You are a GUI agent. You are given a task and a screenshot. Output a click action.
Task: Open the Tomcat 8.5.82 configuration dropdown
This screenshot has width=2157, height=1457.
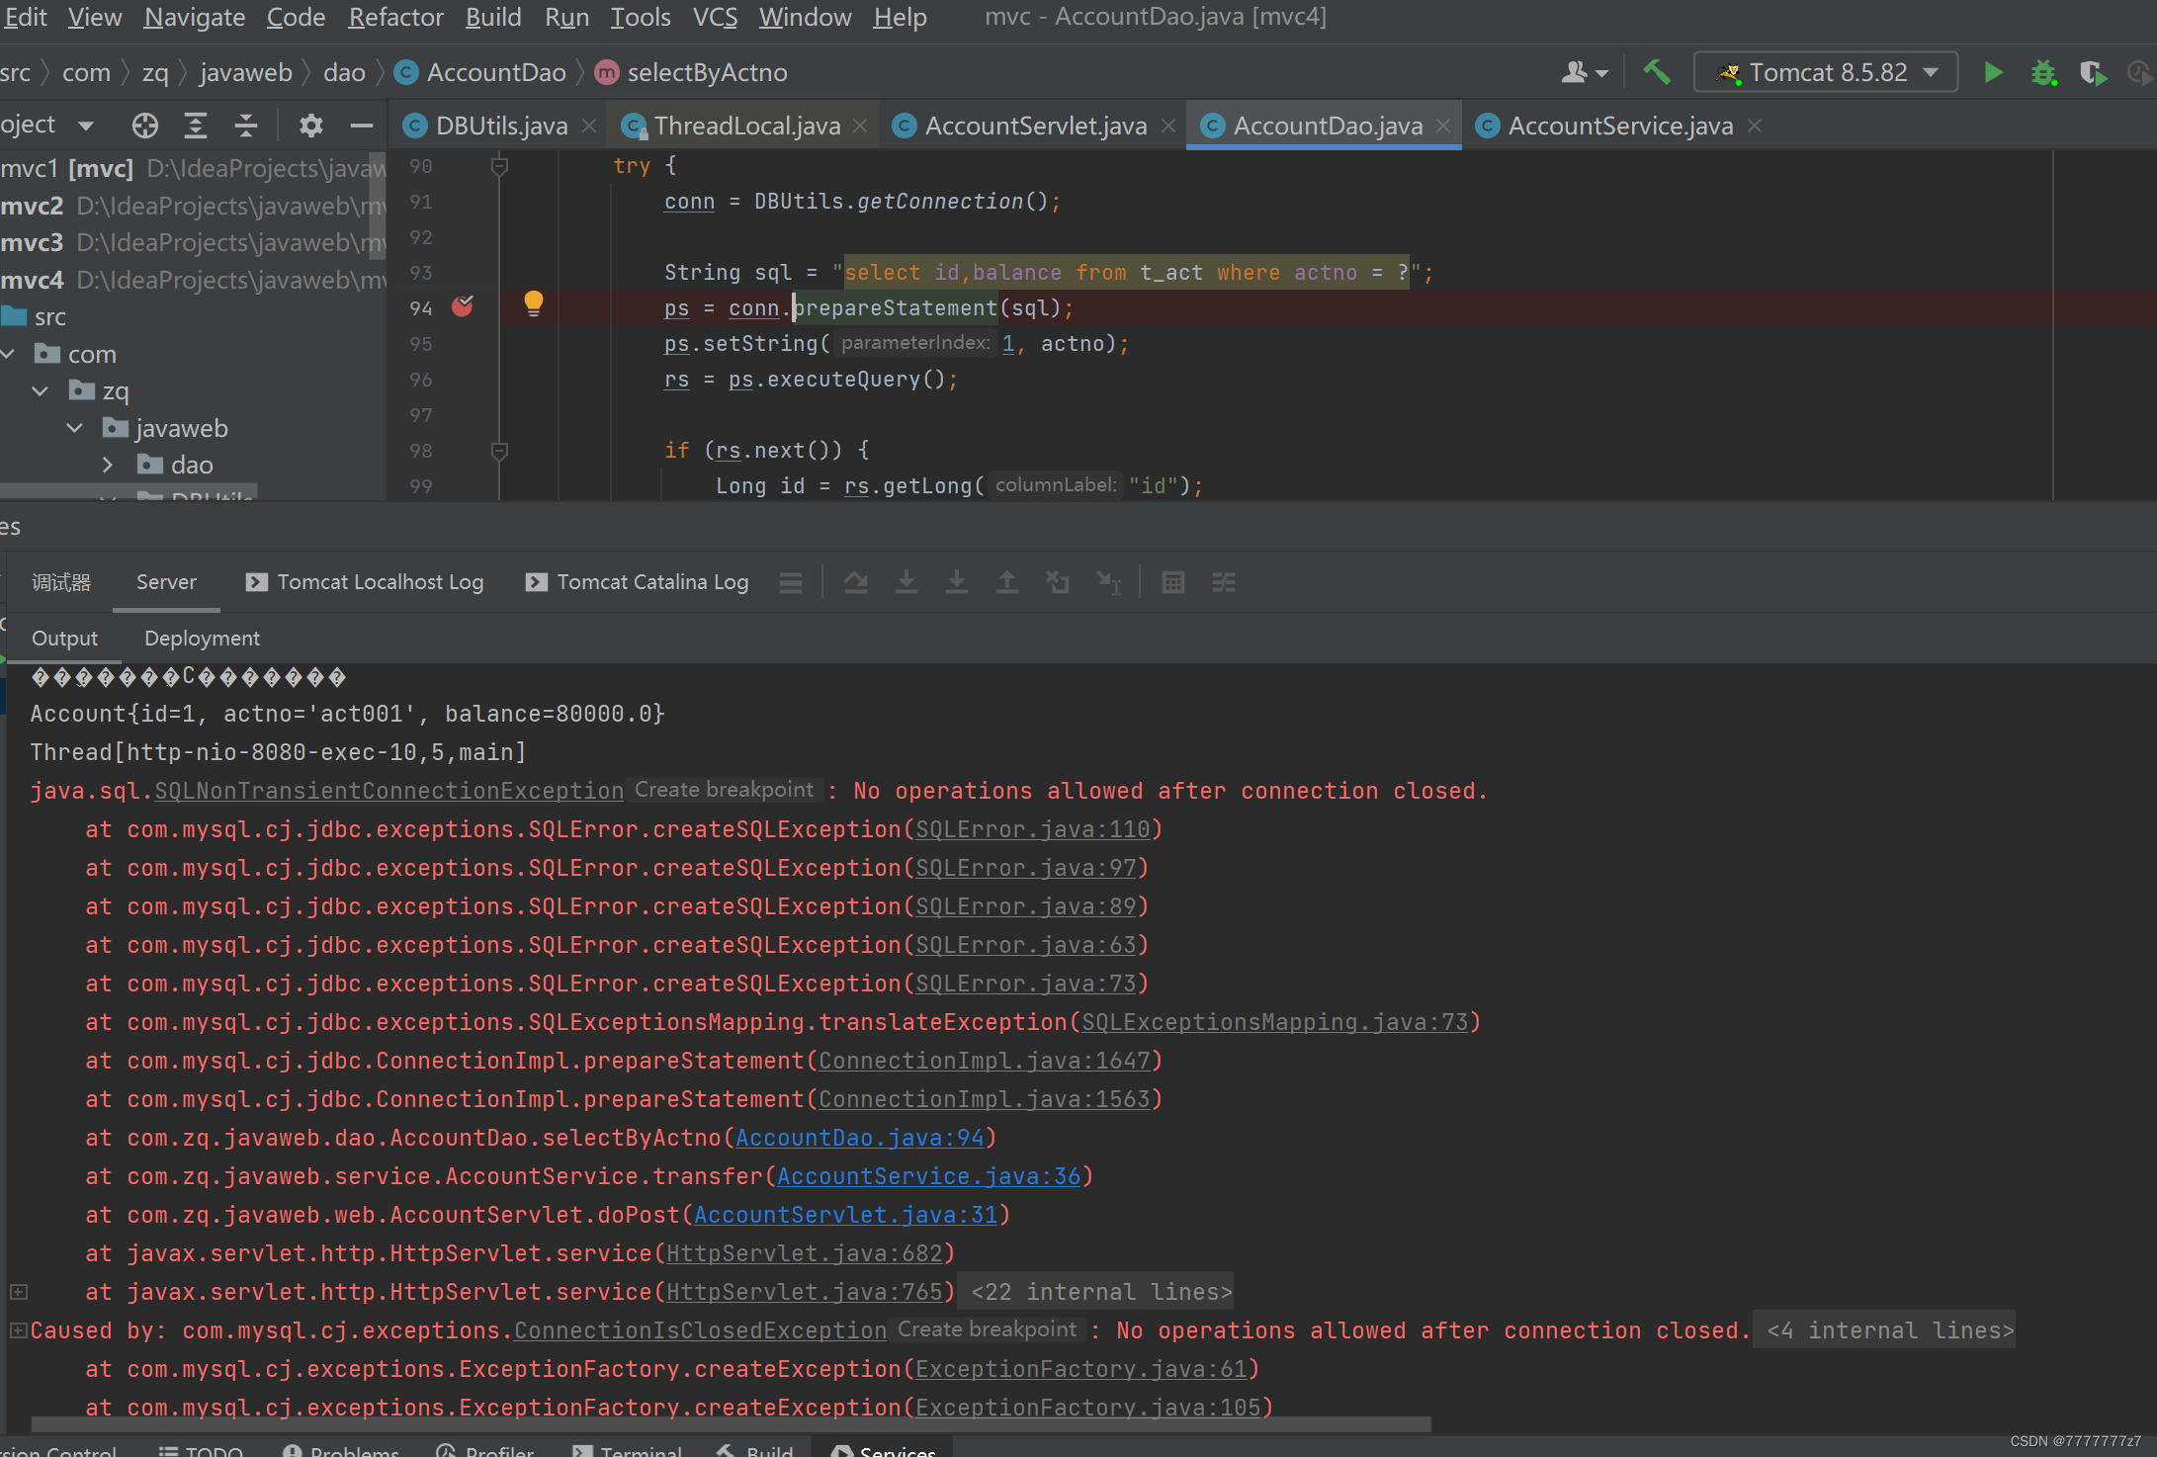coord(1825,71)
